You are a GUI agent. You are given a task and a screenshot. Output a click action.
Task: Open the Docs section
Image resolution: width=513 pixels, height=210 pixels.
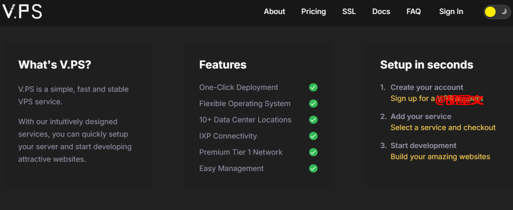tap(381, 11)
